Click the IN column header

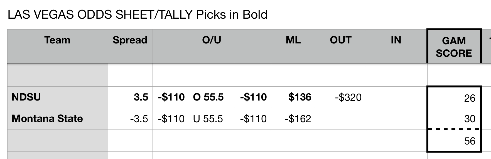pos(396,40)
